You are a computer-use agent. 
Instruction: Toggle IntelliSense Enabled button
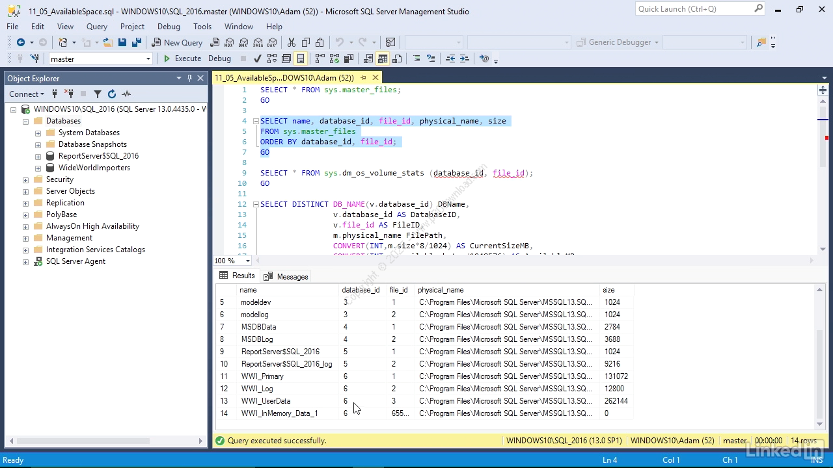click(x=301, y=58)
